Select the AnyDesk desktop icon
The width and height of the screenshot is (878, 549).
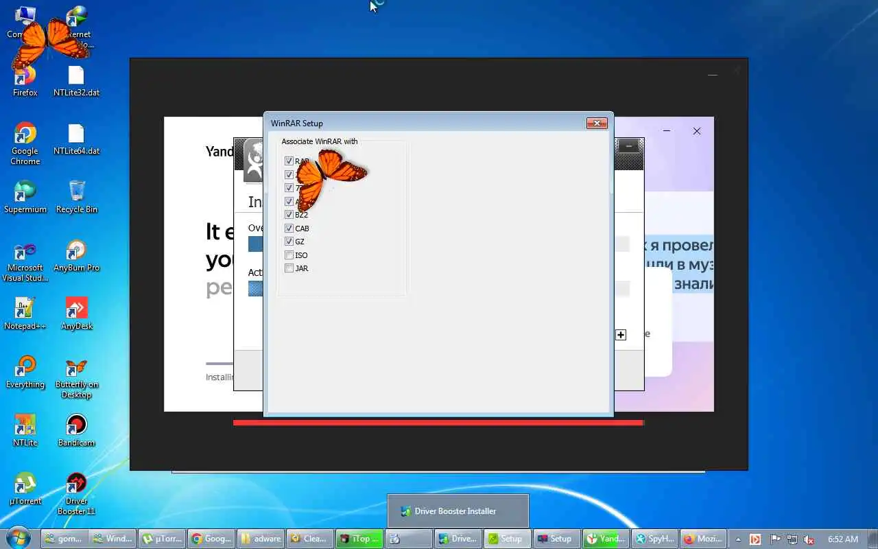click(x=76, y=314)
